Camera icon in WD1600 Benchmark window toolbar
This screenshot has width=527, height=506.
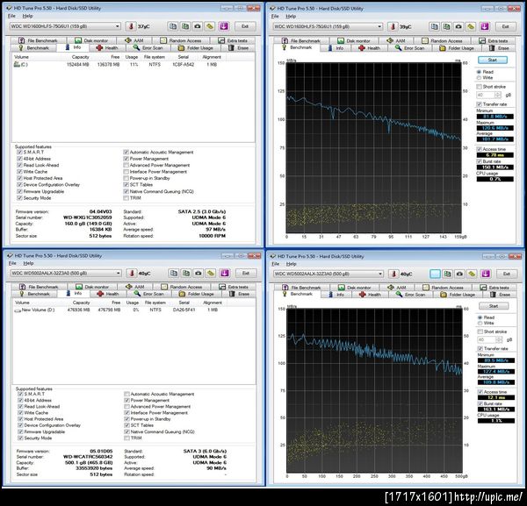458,26
